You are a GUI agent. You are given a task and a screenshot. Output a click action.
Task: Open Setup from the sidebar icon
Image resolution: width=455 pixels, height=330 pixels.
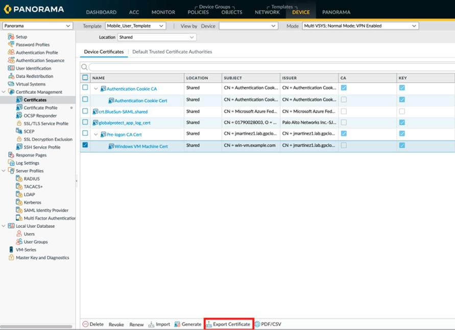point(11,37)
